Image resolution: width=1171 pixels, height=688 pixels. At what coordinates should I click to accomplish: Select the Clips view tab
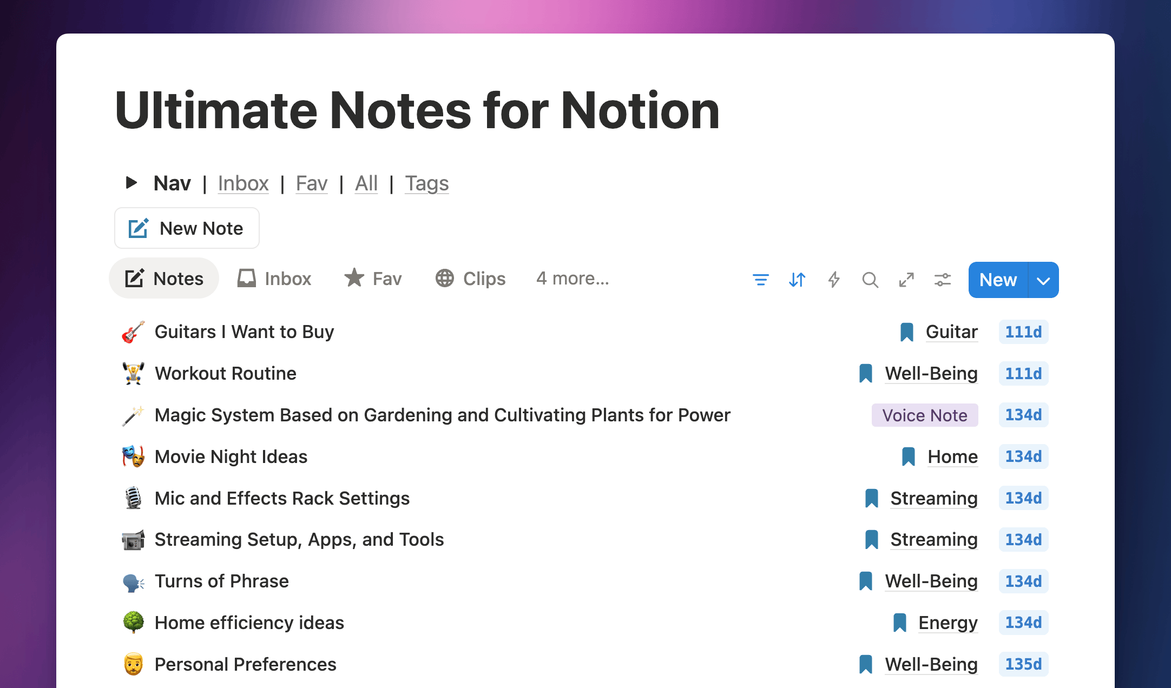click(x=470, y=279)
